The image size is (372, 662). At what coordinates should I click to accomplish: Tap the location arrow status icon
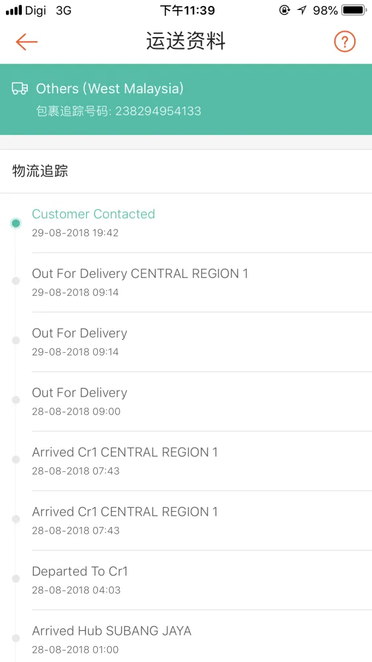coord(301,11)
